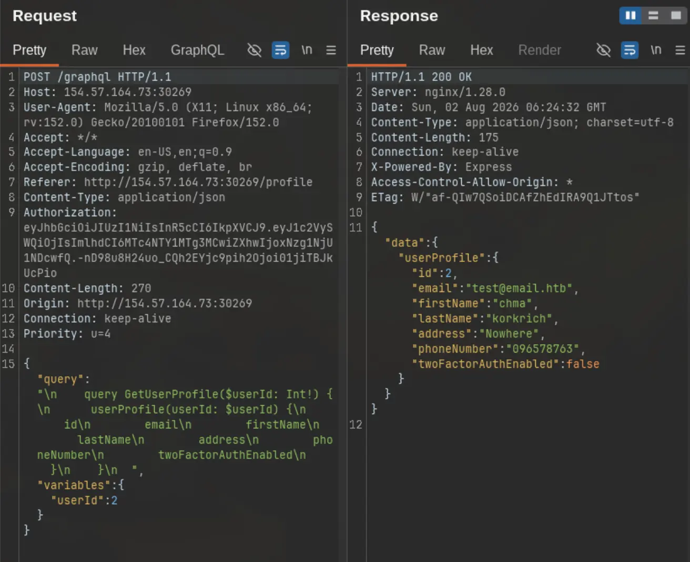Toggle word wrap icon in Response panel
690x562 pixels.
[630, 50]
